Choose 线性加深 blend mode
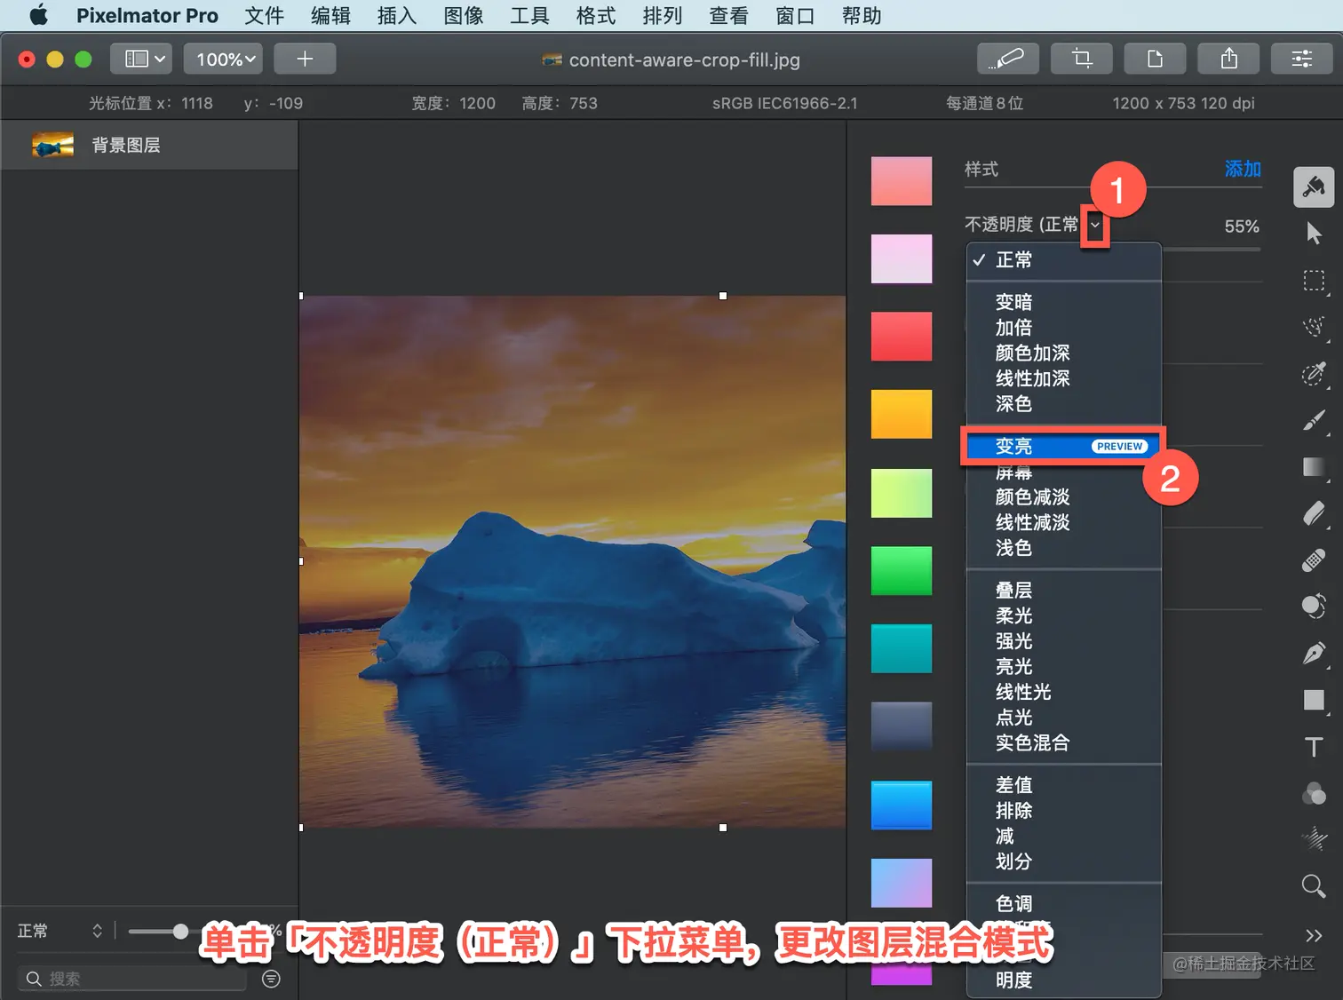This screenshot has height=1000, width=1343. click(x=1063, y=378)
